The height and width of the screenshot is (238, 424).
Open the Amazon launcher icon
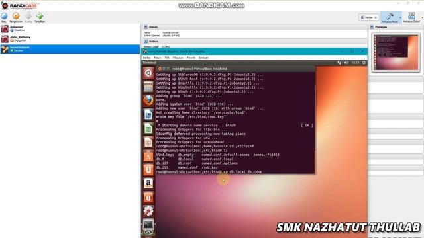[148, 184]
